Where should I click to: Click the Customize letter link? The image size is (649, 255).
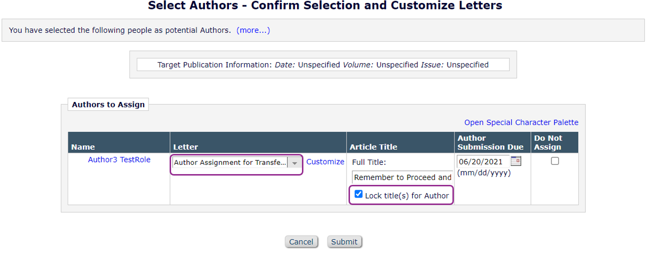tap(325, 162)
